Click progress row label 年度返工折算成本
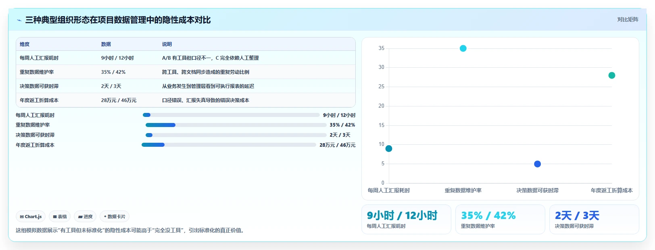Image resolution: width=655 pixels, height=250 pixels. point(35,145)
